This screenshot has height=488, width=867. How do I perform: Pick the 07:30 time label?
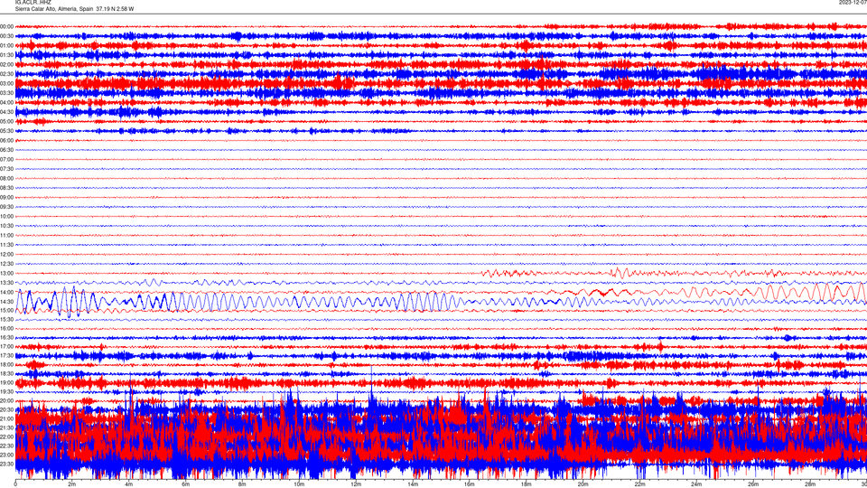coord(6,169)
